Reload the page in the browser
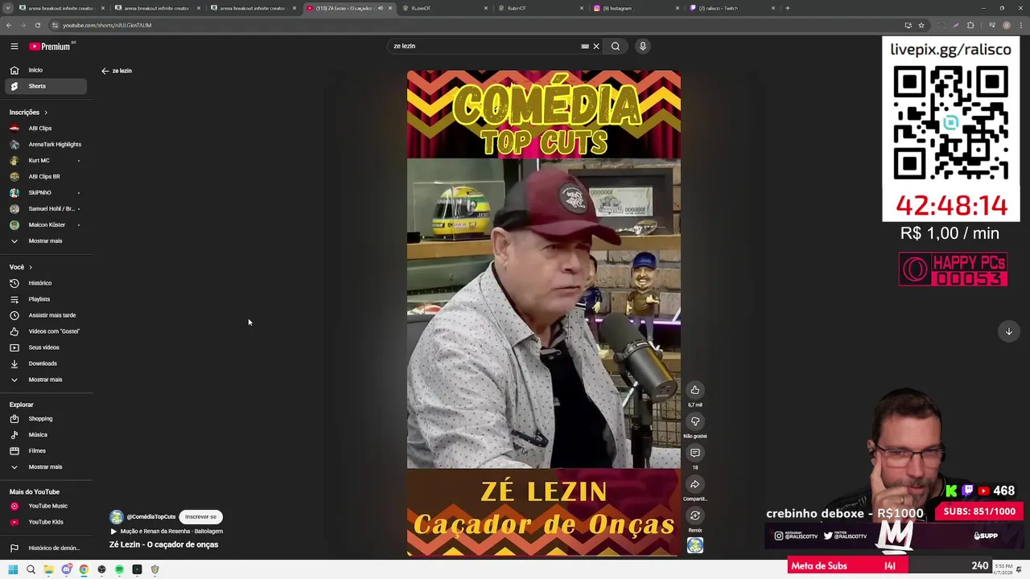Viewport: 1030px width, 579px height. 37,25
